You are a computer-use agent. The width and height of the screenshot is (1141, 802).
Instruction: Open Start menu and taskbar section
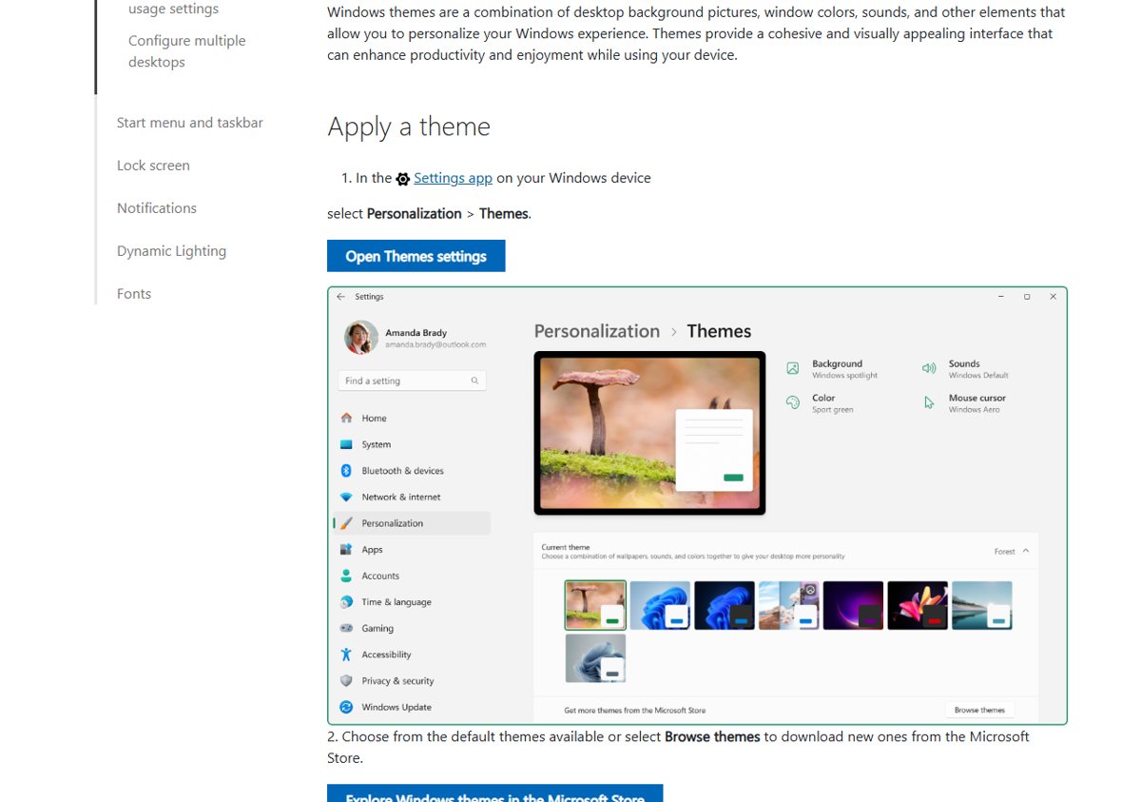coord(190,123)
